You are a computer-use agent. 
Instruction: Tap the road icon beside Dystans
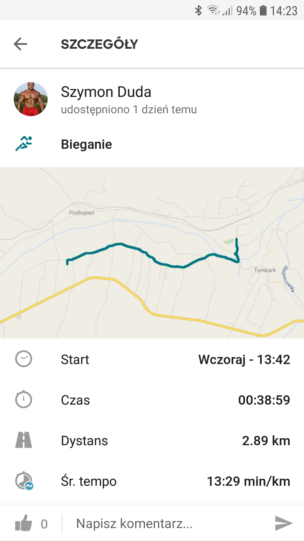(x=24, y=440)
